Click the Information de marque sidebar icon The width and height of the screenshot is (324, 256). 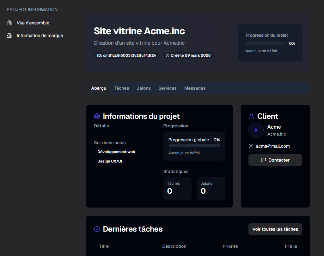pyautogui.click(x=9, y=35)
